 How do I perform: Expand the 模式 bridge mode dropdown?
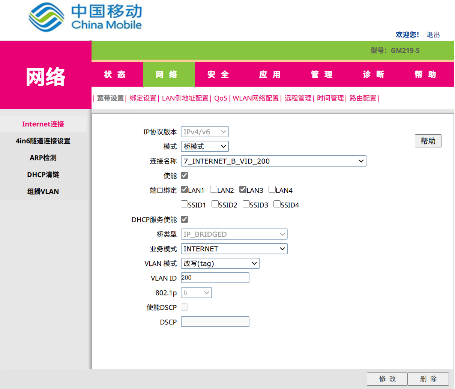tap(205, 146)
